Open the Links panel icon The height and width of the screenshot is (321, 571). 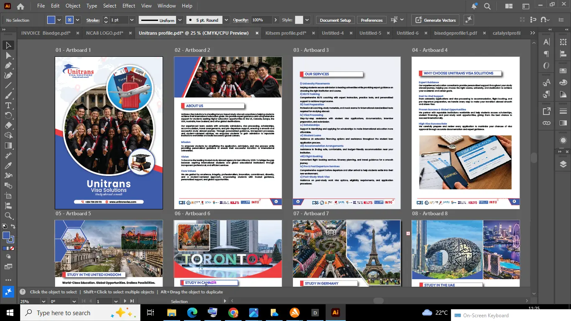pos(546,123)
